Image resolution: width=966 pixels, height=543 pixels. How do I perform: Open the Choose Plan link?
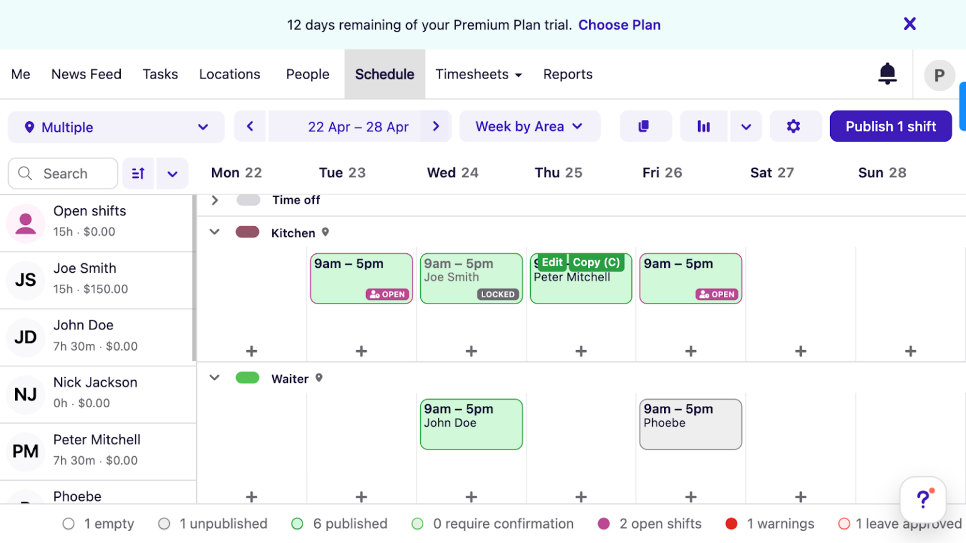click(619, 25)
